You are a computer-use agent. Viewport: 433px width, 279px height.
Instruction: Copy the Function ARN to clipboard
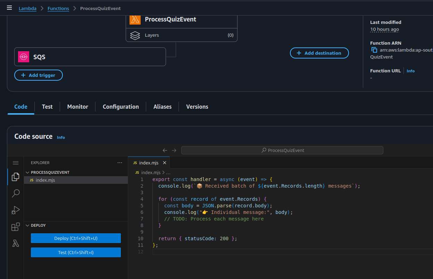pos(374,50)
